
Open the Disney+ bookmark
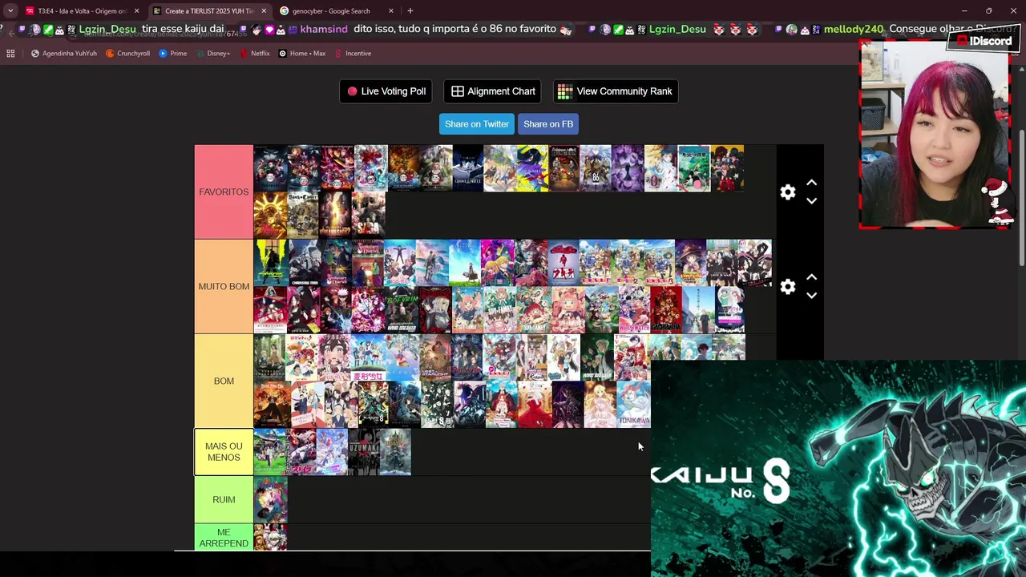click(213, 54)
